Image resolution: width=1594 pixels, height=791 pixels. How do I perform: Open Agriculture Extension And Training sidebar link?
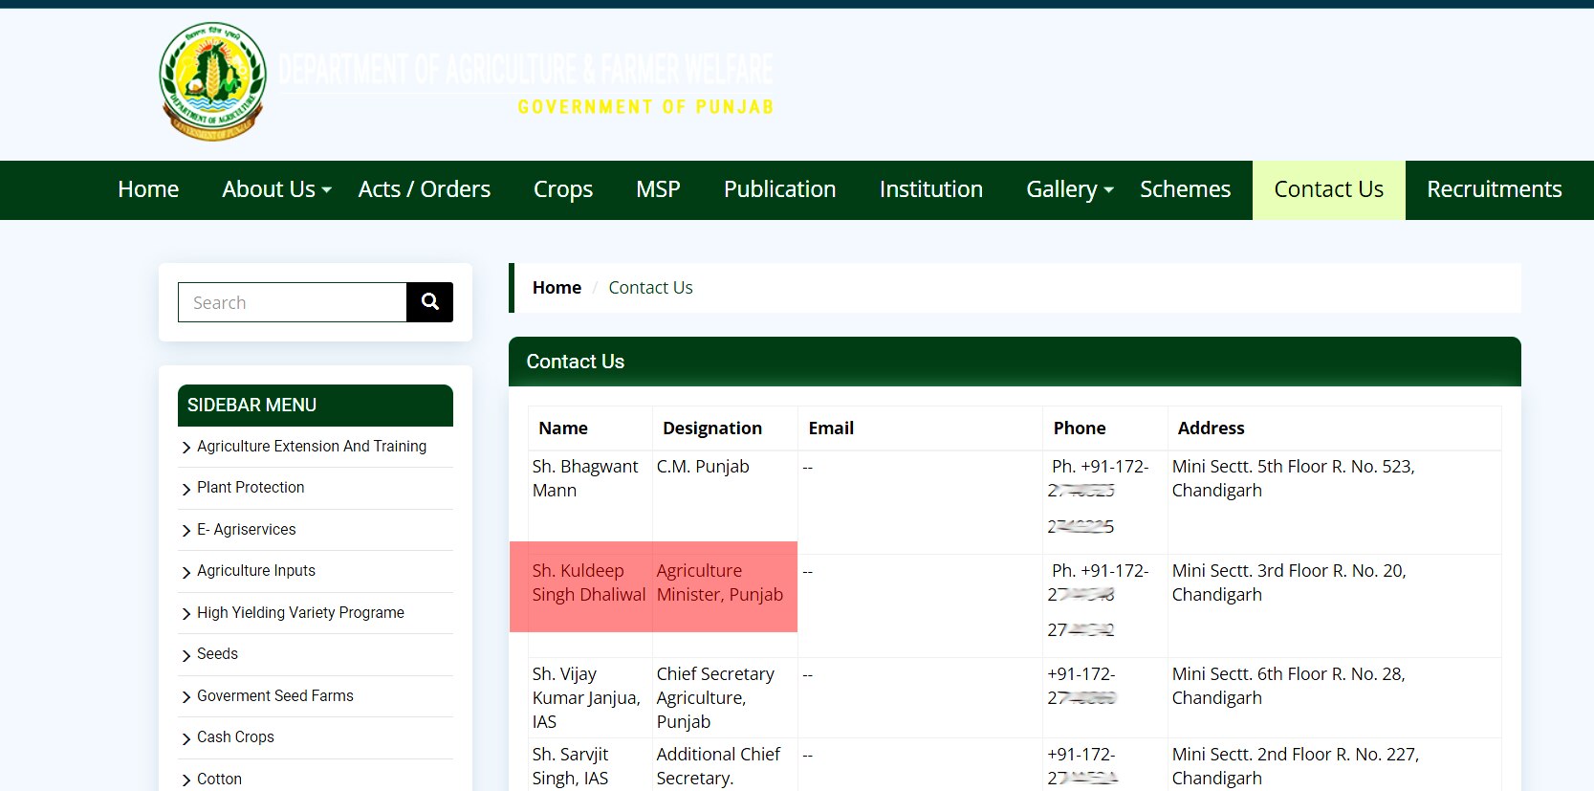tap(312, 447)
